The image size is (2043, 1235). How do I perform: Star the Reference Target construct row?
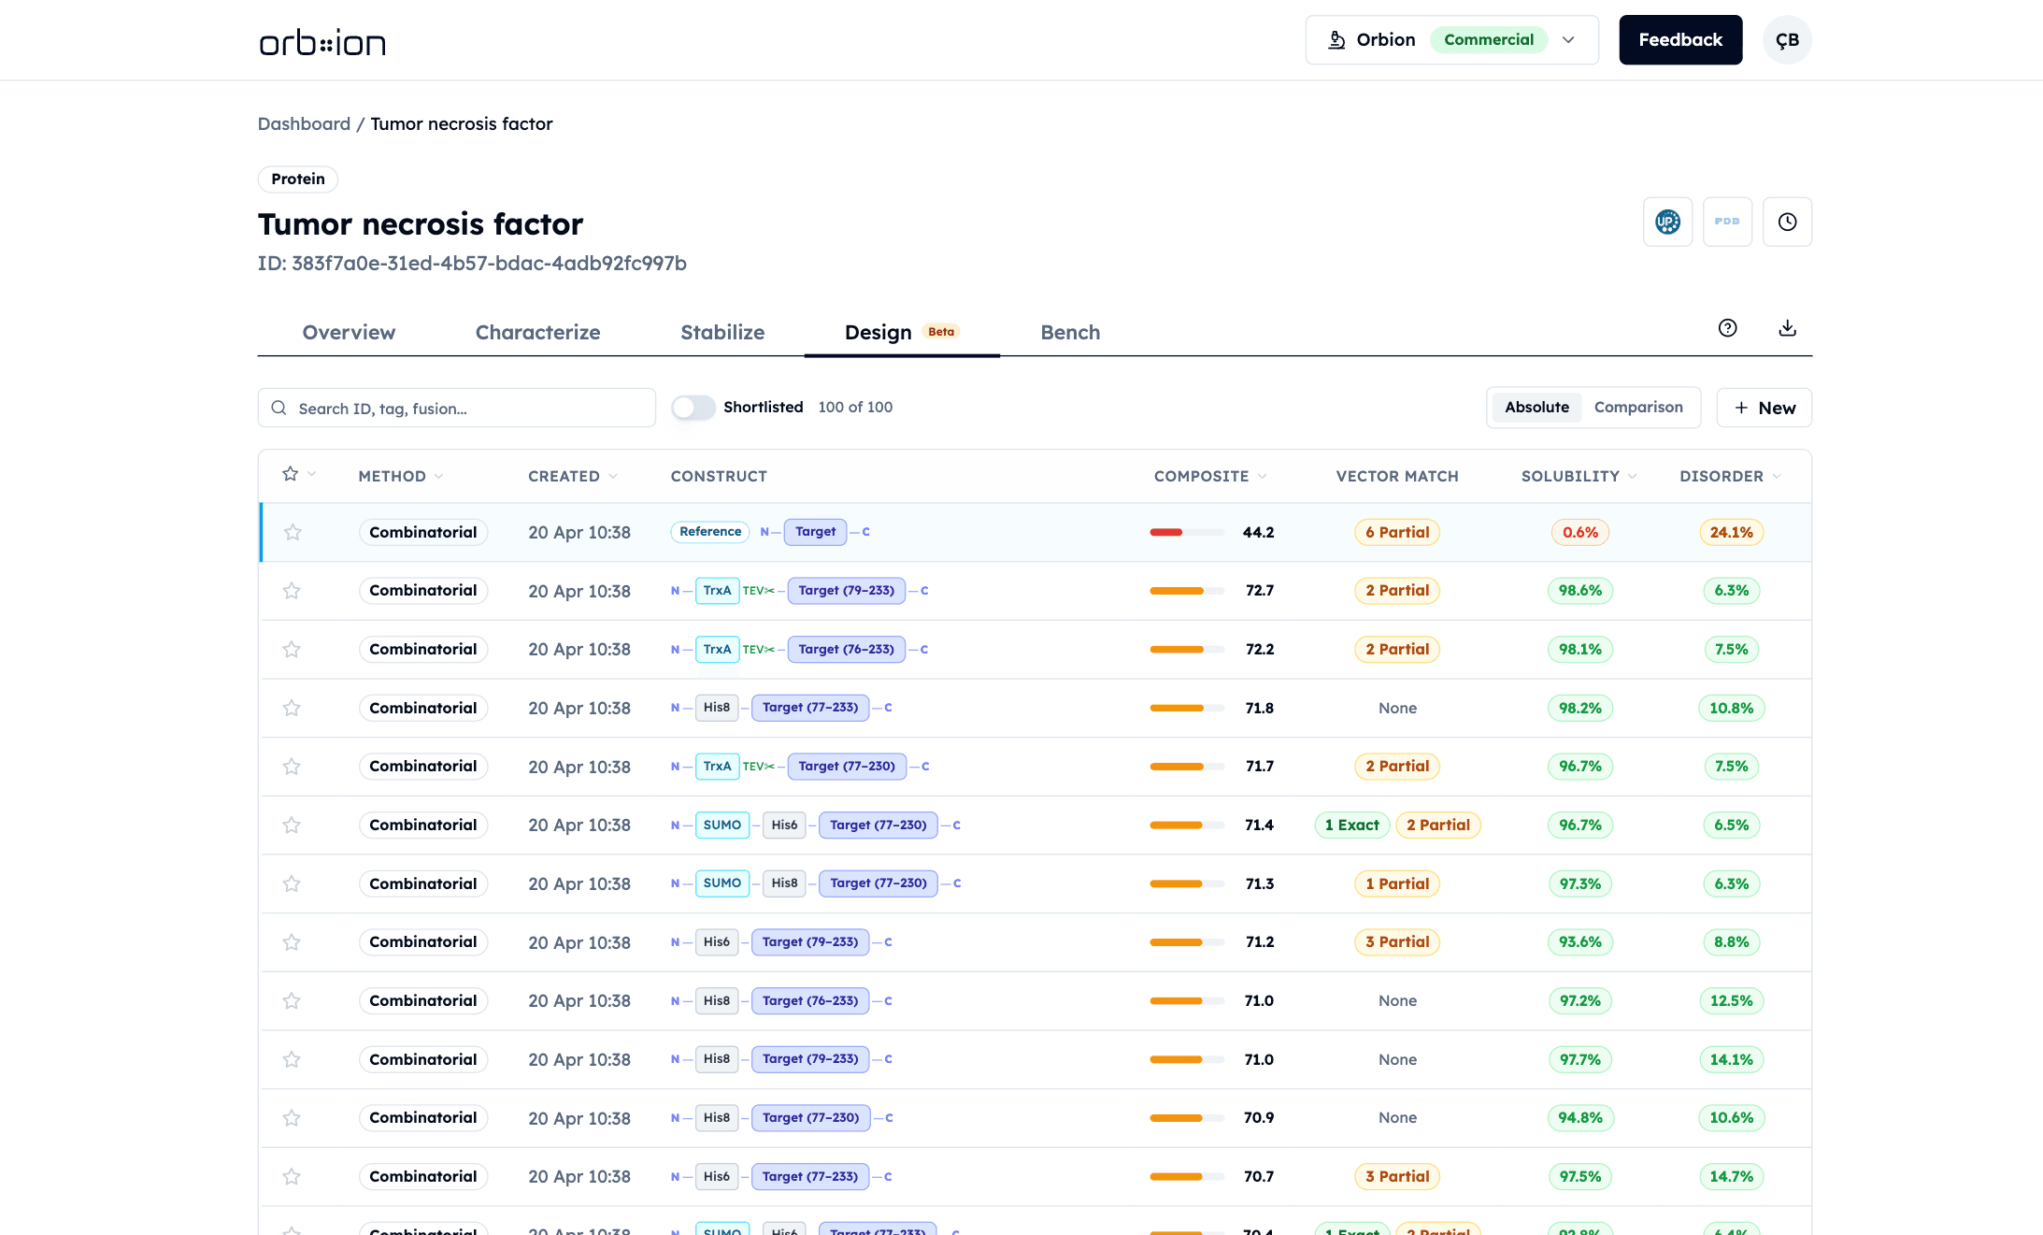[x=293, y=532]
